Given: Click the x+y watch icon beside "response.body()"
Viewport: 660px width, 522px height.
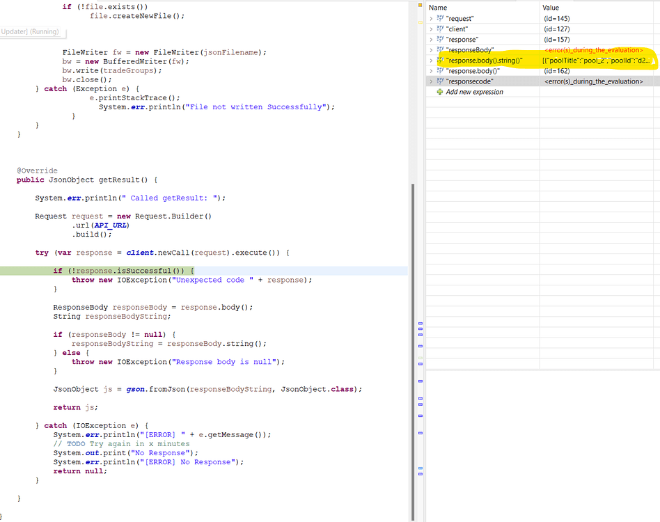Looking at the screenshot, I should [441, 70].
